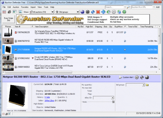Select the TRENDnet router thumbnail
The image size is (163, 118).
click(8, 32)
